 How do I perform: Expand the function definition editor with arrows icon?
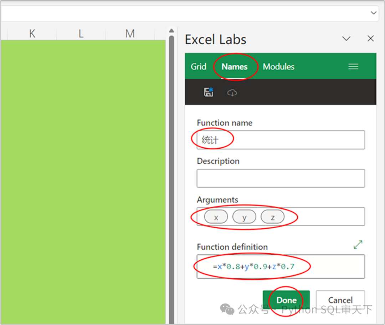tap(358, 245)
